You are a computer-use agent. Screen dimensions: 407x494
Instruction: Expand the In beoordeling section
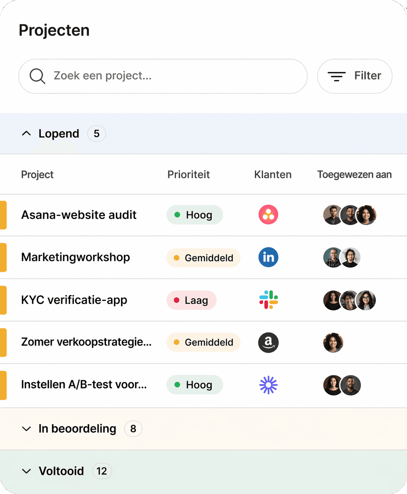pyautogui.click(x=27, y=429)
